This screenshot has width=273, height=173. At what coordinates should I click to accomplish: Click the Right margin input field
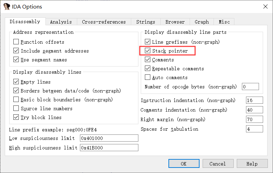(x=254, y=119)
